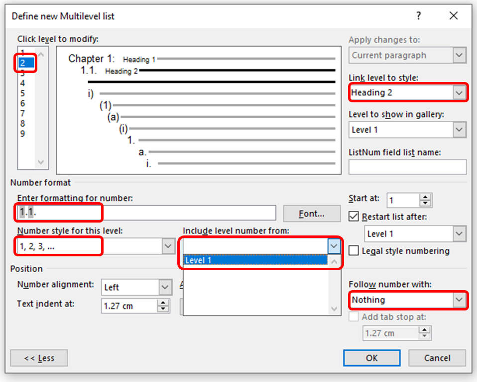Open the Level to show in gallery dropdown
Viewport: 477px width, 382px height.
click(x=459, y=130)
